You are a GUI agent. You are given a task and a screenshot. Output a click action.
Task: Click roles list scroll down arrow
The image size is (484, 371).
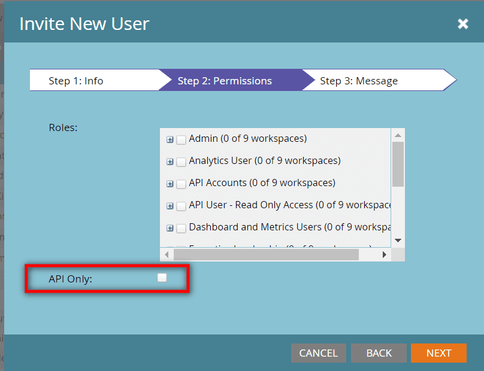pos(398,240)
